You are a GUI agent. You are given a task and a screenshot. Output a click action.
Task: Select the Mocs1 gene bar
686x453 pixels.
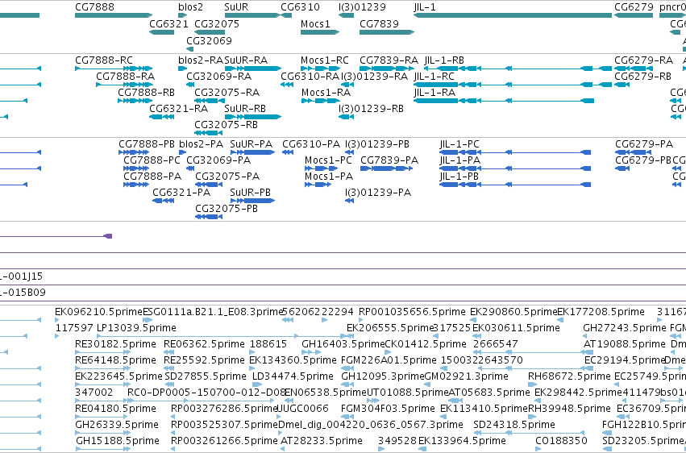320,32
